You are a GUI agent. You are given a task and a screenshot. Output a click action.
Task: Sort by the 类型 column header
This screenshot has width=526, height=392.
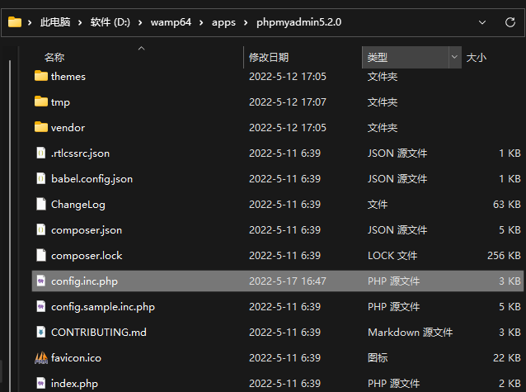pos(378,58)
